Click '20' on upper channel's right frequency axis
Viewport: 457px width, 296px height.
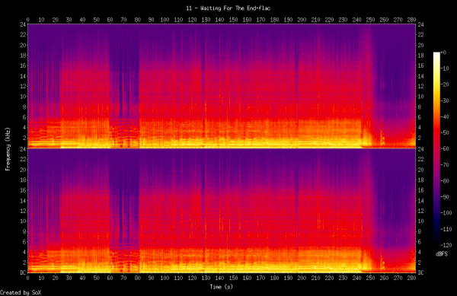(421, 45)
